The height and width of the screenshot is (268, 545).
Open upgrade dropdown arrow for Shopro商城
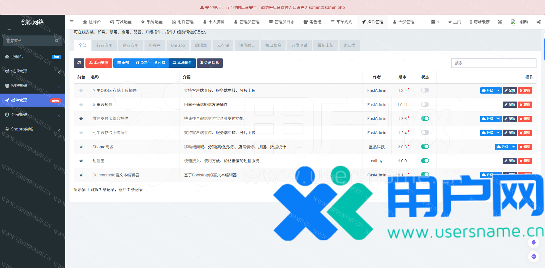tap(513, 147)
